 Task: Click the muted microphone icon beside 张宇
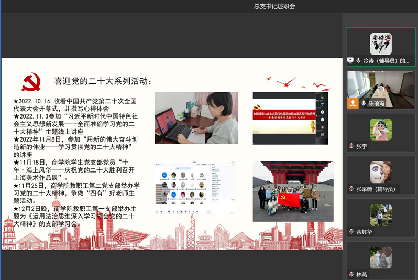351,146
